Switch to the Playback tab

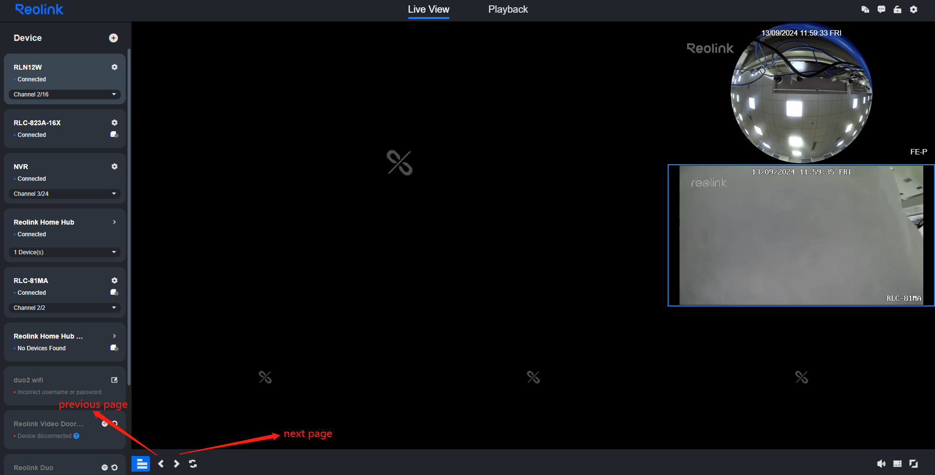(x=508, y=9)
